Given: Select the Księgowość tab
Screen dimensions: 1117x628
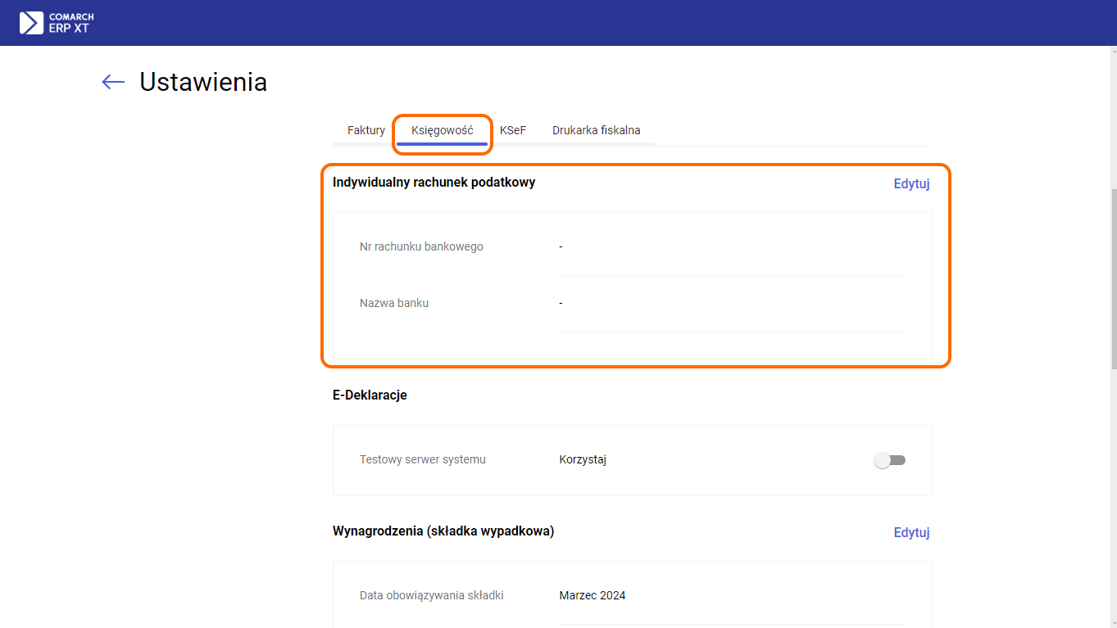Looking at the screenshot, I should [443, 131].
